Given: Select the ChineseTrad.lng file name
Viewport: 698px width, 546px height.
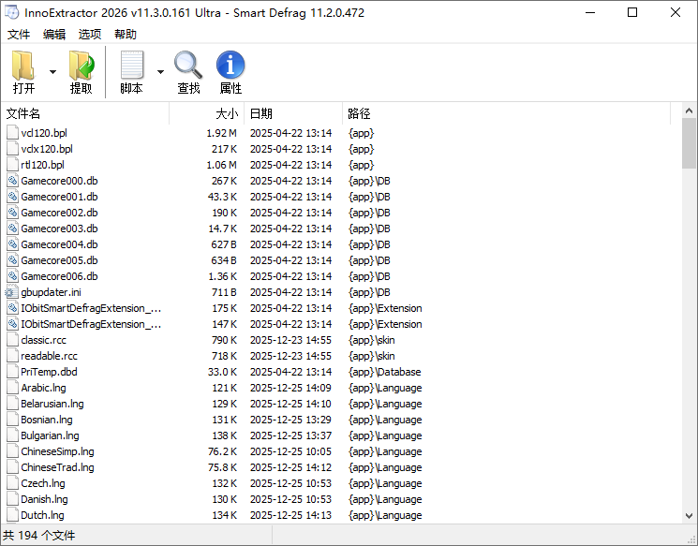Looking at the screenshot, I should click(57, 467).
